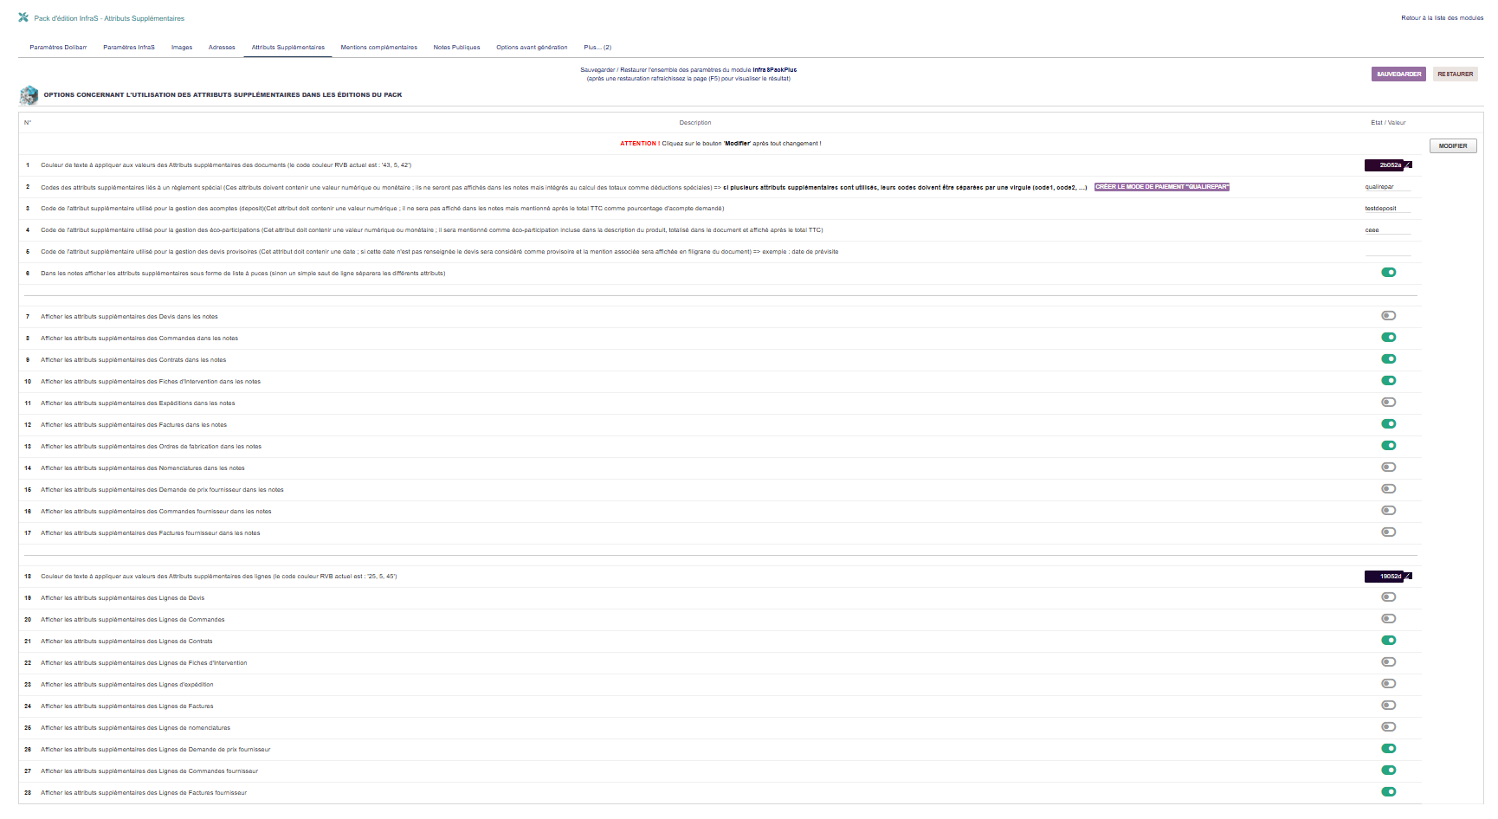Disable attributes for Lignes de Factures fournisseur
Image resolution: width=1498 pixels, height=819 pixels.
[1389, 792]
